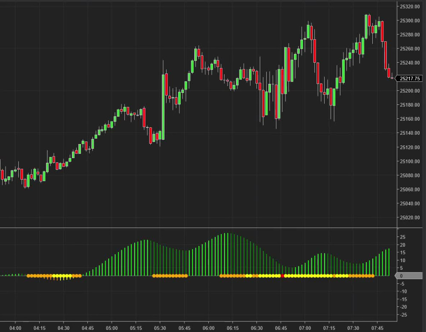Click the 04:15 time axis label
The width and height of the screenshot is (426, 332).
[39, 328]
